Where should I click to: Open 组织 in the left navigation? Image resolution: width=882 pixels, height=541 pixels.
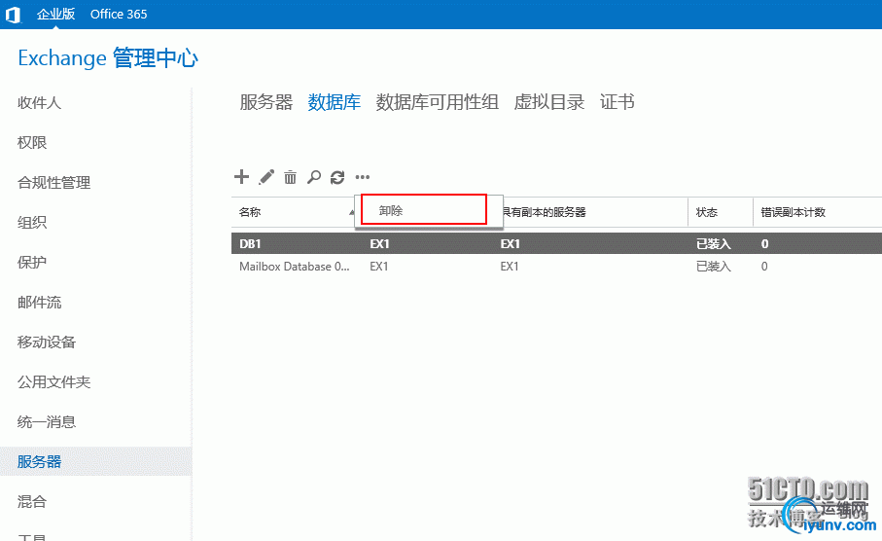[32, 223]
